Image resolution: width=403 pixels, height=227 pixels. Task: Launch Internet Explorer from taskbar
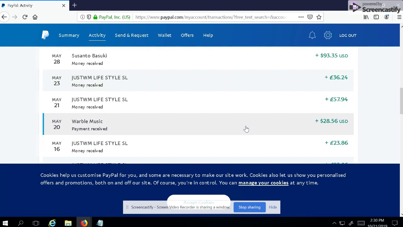tap(52, 223)
